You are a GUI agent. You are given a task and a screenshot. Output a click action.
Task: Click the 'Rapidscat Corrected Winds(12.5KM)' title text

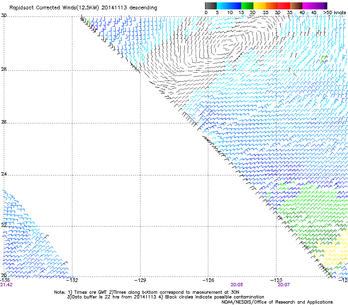pos(54,8)
